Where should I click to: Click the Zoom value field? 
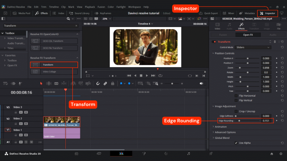click(x=266, y=68)
